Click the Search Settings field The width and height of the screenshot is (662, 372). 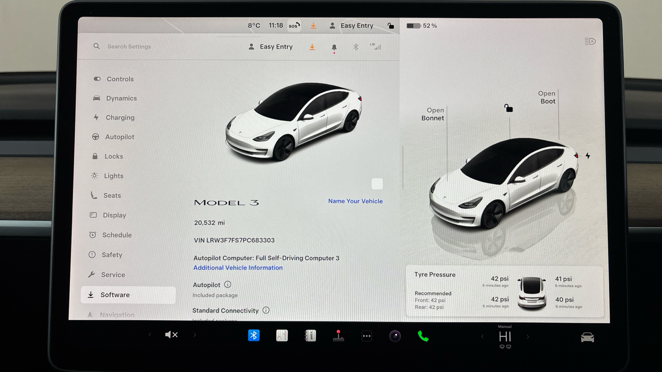coord(129,46)
